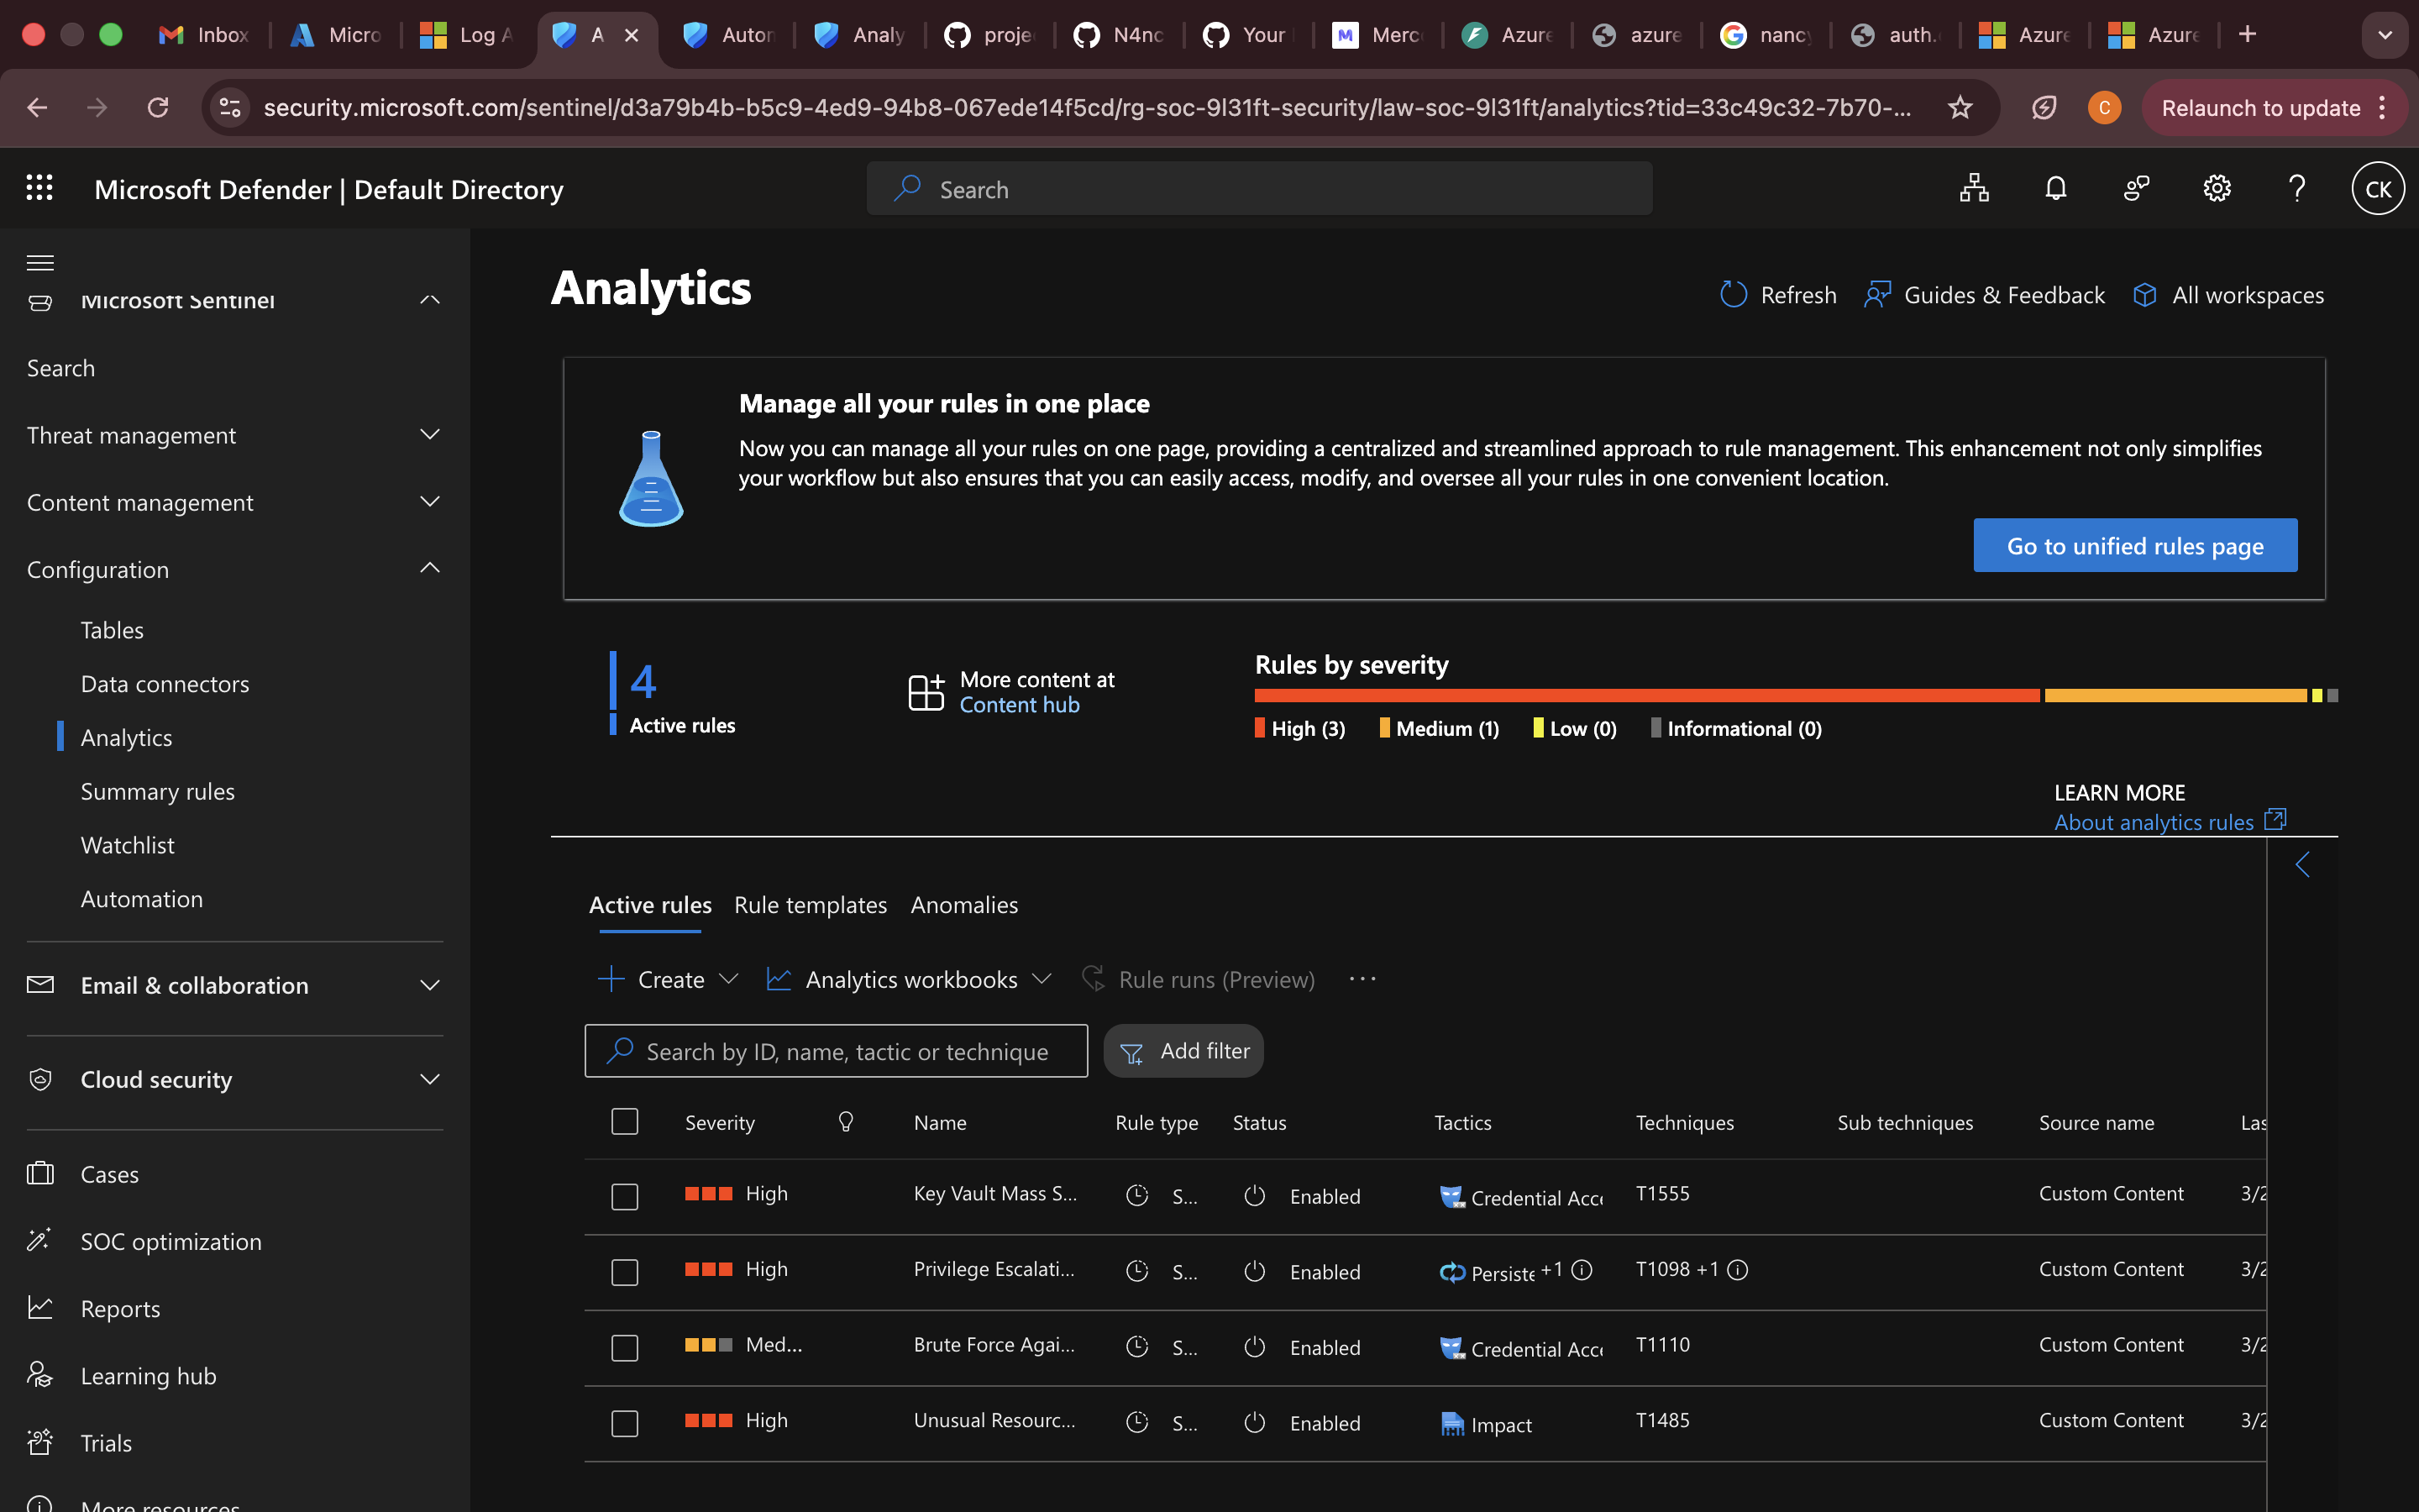Click the hamburger navigation menu icon

point(40,263)
